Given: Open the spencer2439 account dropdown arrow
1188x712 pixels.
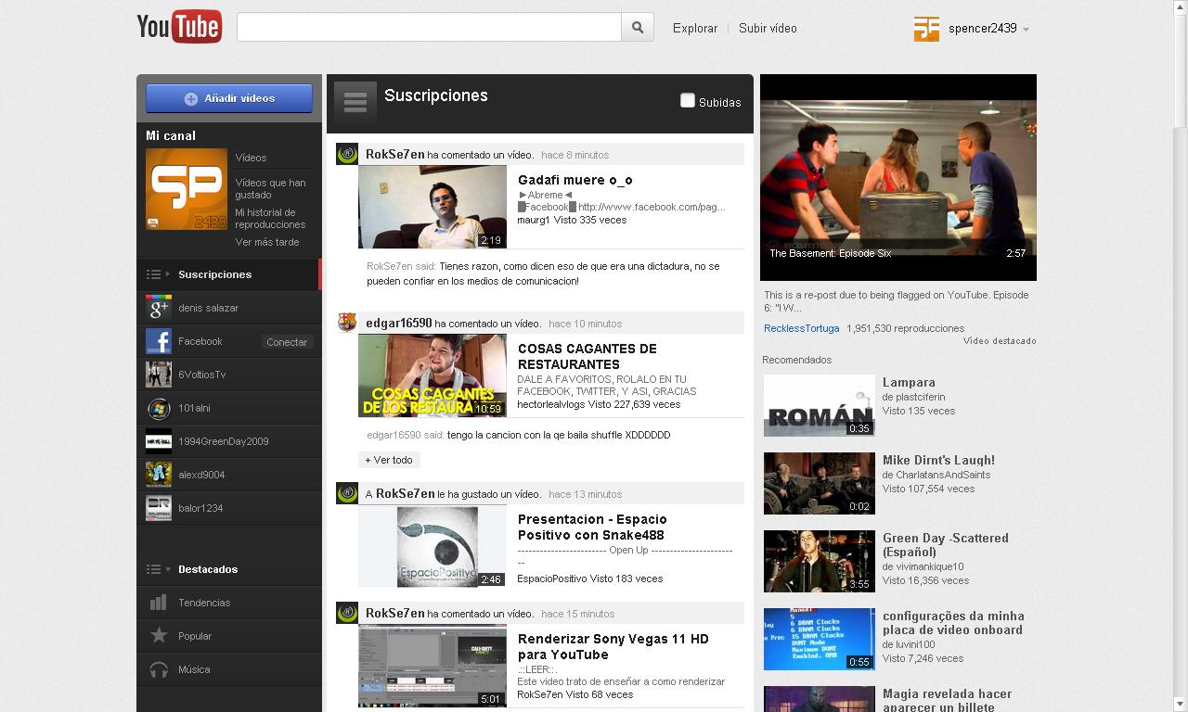Looking at the screenshot, I should (1025, 29).
